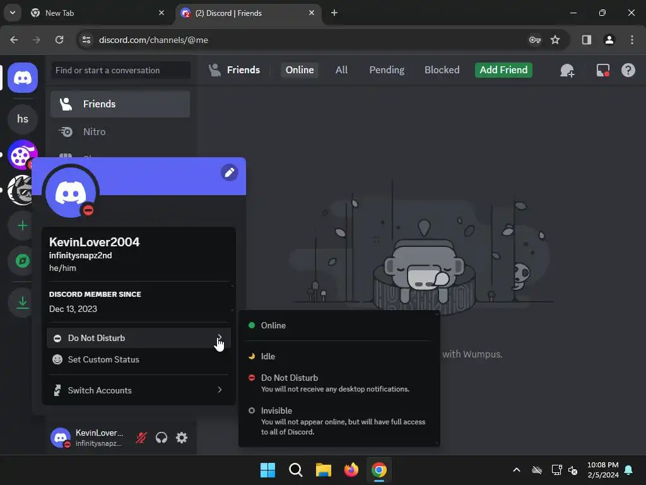This screenshot has height=485, width=646.
Task: Open Discord home direct messages icon
Action: pos(23,78)
